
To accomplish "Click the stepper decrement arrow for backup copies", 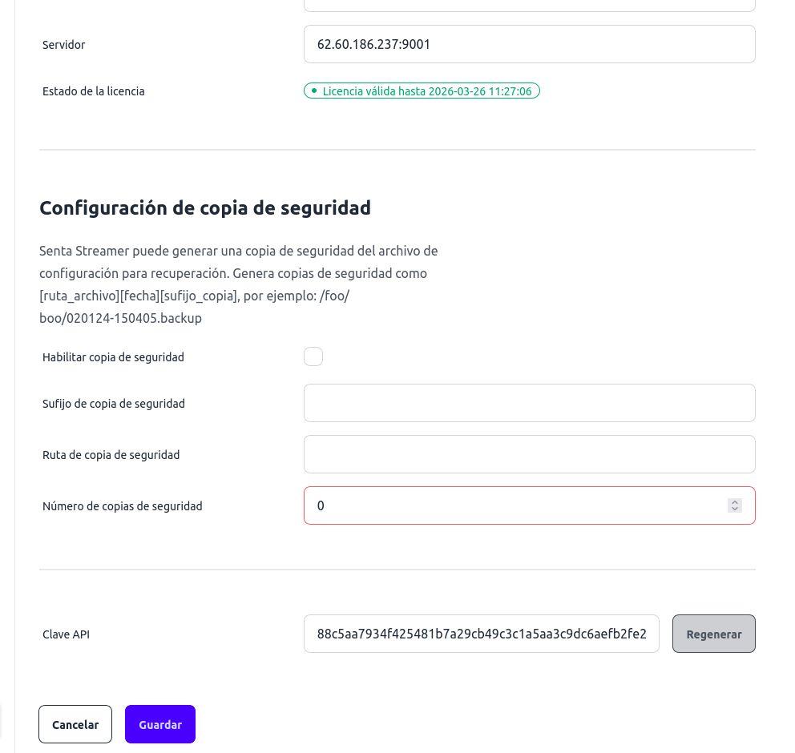I will pyautogui.click(x=735, y=509).
